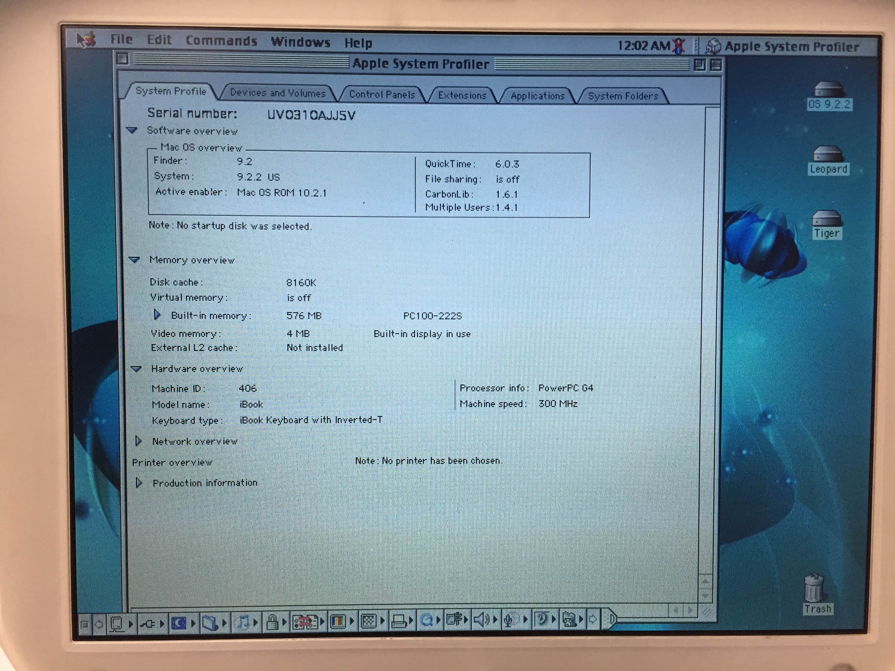895x671 pixels.
Task: Expand the Production information section
Action: click(139, 482)
